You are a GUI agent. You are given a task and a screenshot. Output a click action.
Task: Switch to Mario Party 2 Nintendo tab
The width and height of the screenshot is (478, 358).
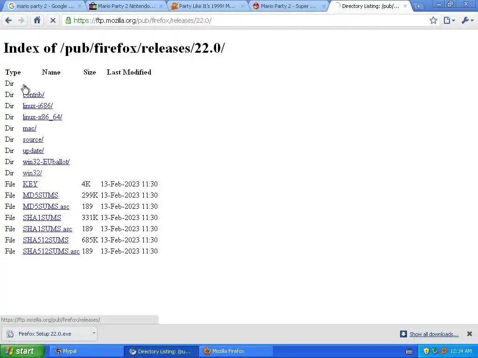pyautogui.click(x=126, y=6)
